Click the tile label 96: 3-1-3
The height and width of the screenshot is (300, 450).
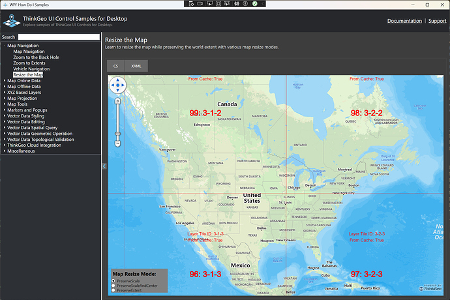(205, 274)
